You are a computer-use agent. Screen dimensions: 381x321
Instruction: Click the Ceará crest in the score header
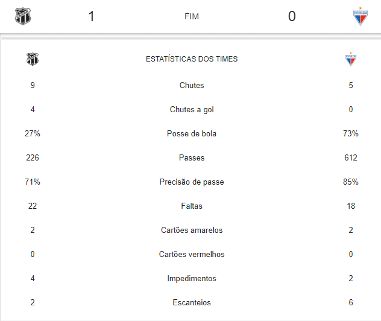pos(23,16)
